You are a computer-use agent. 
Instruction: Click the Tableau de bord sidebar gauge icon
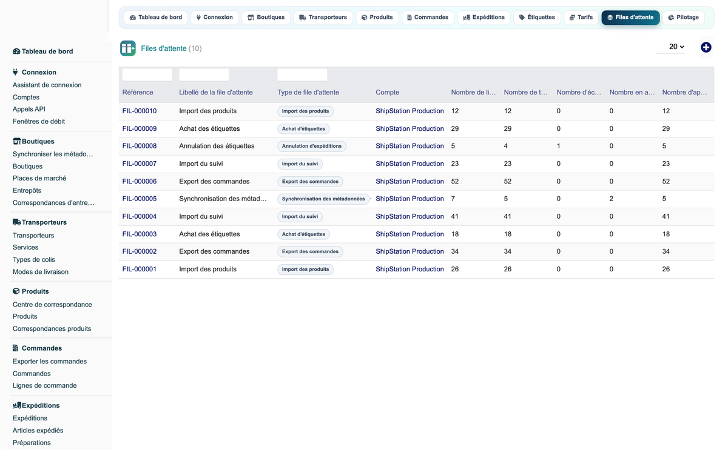(x=16, y=51)
